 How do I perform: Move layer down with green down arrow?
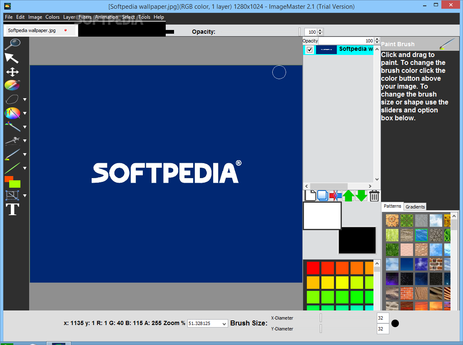click(361, 196)
